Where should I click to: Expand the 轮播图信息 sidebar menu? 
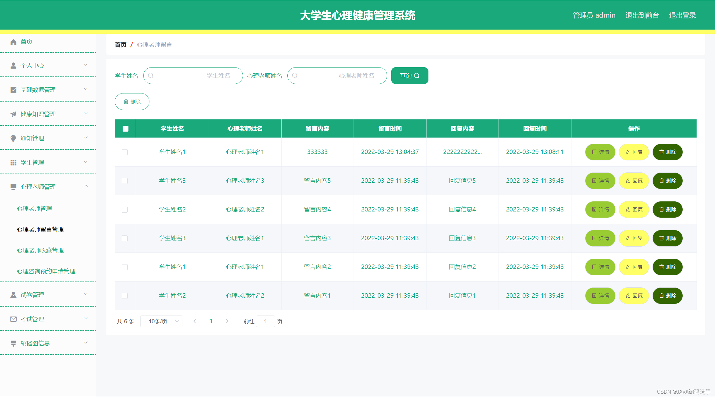coord(48,343)
